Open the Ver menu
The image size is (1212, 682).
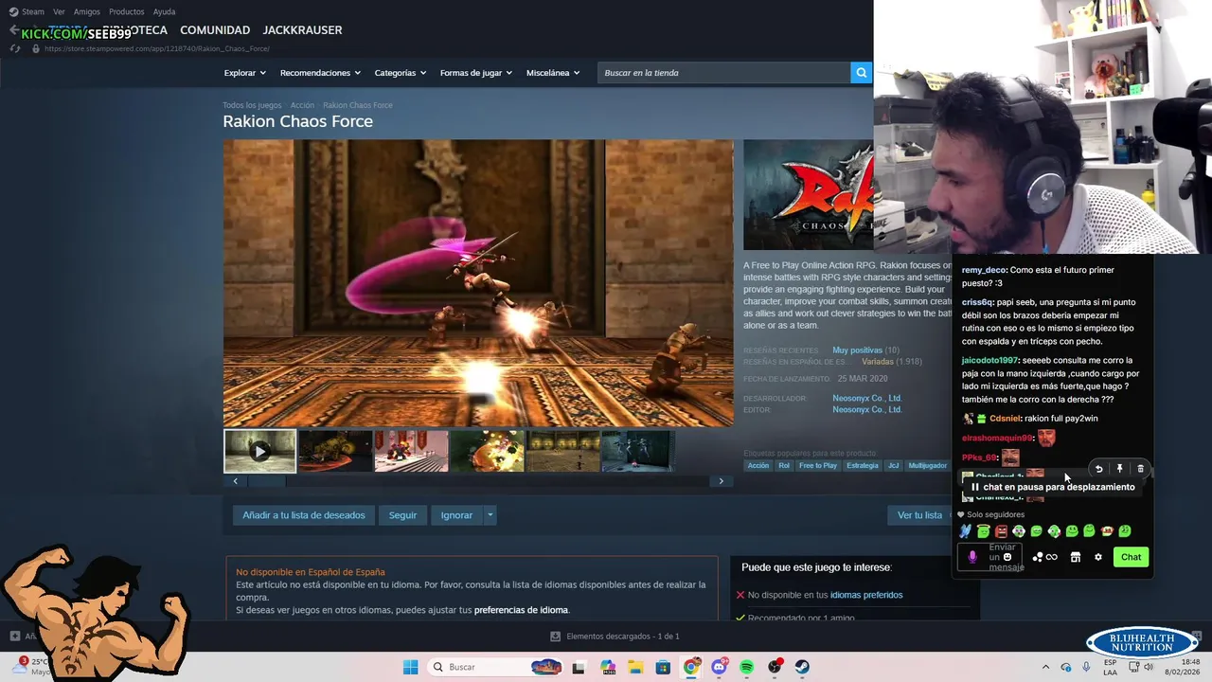tap(59, 11)
